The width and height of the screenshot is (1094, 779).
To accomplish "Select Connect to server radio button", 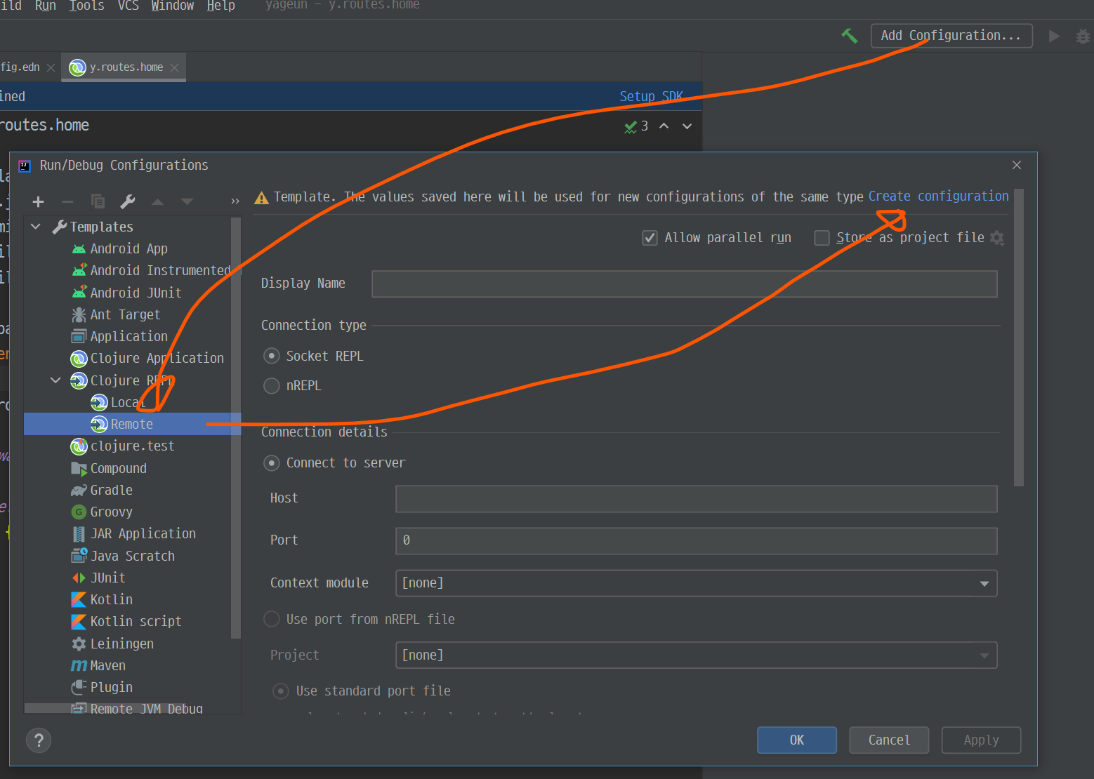I will [272, 463].
